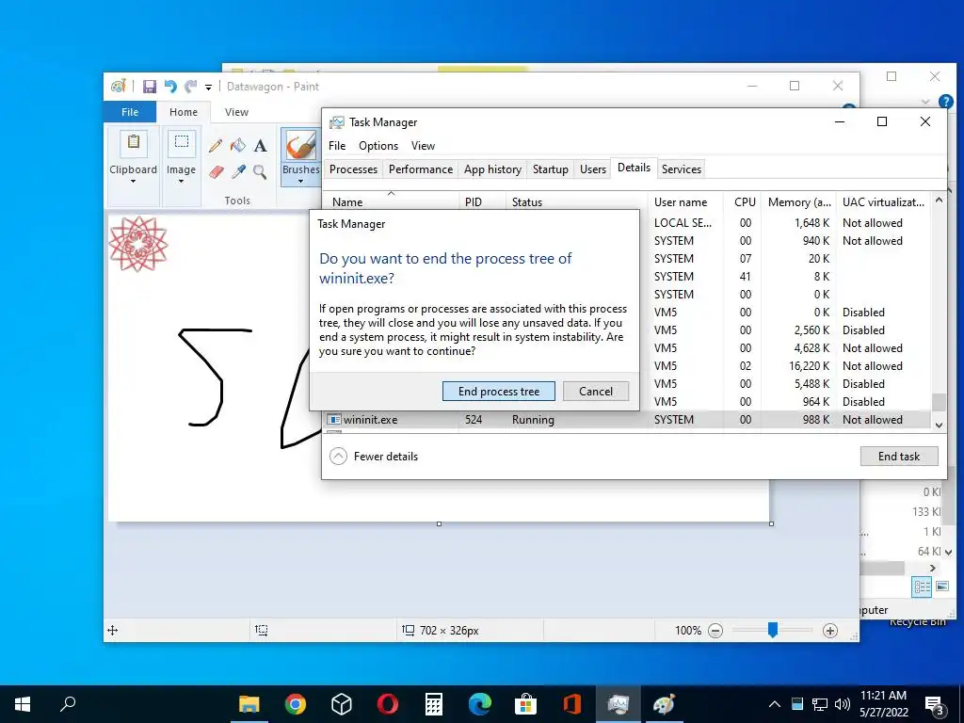Collapse Task Manager with Fewer details

[x=374, y=457]
